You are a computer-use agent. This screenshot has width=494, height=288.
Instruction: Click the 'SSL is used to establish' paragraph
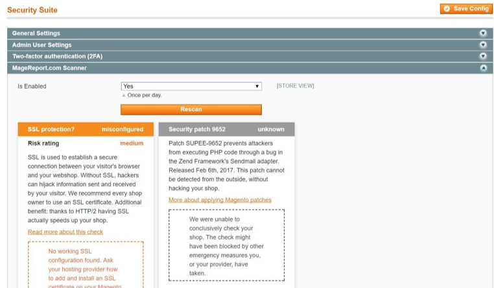pos(85,188)
